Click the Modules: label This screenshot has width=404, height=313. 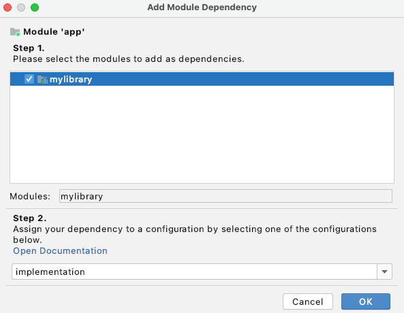tap(30, 197)
